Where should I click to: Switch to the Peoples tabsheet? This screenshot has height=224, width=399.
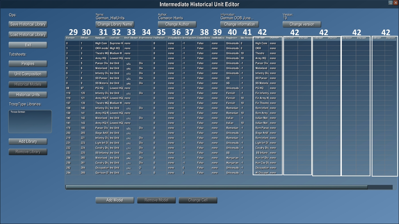tap(28, 64)
